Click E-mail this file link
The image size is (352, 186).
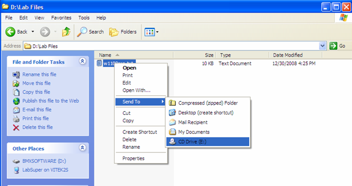[x=37, y=110]
